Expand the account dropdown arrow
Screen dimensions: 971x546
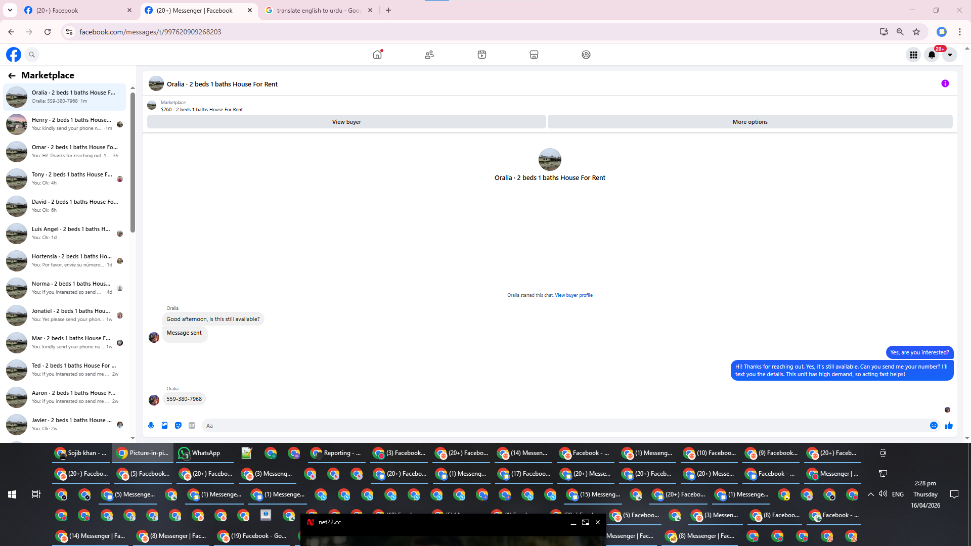point(950,55)
